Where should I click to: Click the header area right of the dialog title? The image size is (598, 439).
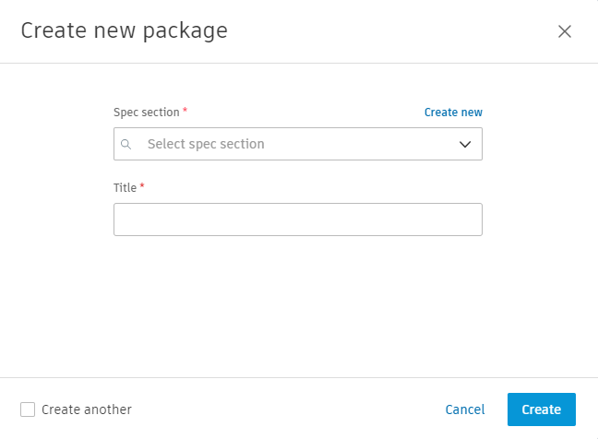coord(388,31)
